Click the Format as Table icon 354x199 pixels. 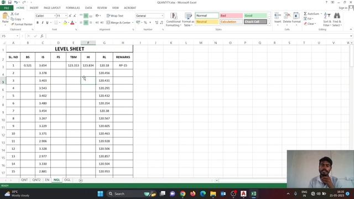pos(188,20)
